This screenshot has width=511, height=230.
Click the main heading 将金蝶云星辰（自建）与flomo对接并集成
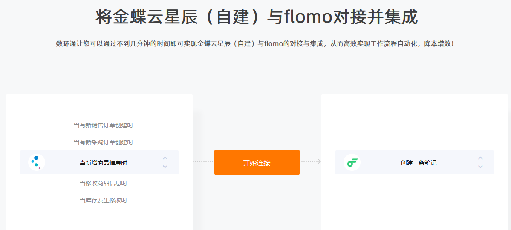pos(257,17)
